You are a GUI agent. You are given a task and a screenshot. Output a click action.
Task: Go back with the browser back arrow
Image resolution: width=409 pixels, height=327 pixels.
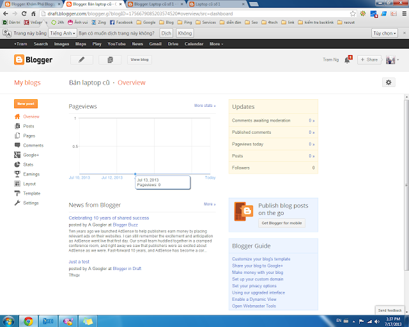click(6, 13)
